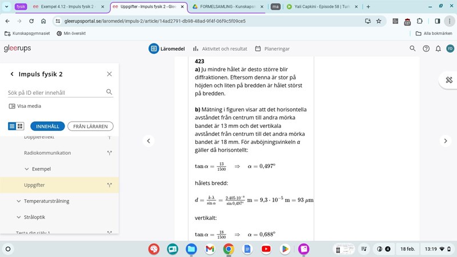This screenshot has width=457, height=257.
Task: Switch to grid view toggle
Action: tap(20, 126)
